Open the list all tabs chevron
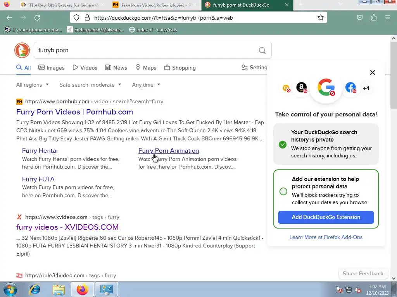 [341, 3]
